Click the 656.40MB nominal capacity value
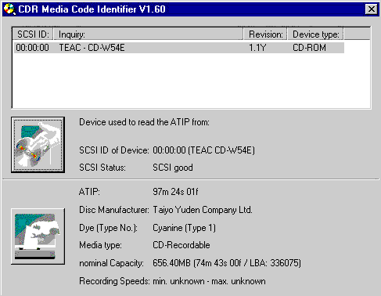 [x=227, y=263]
